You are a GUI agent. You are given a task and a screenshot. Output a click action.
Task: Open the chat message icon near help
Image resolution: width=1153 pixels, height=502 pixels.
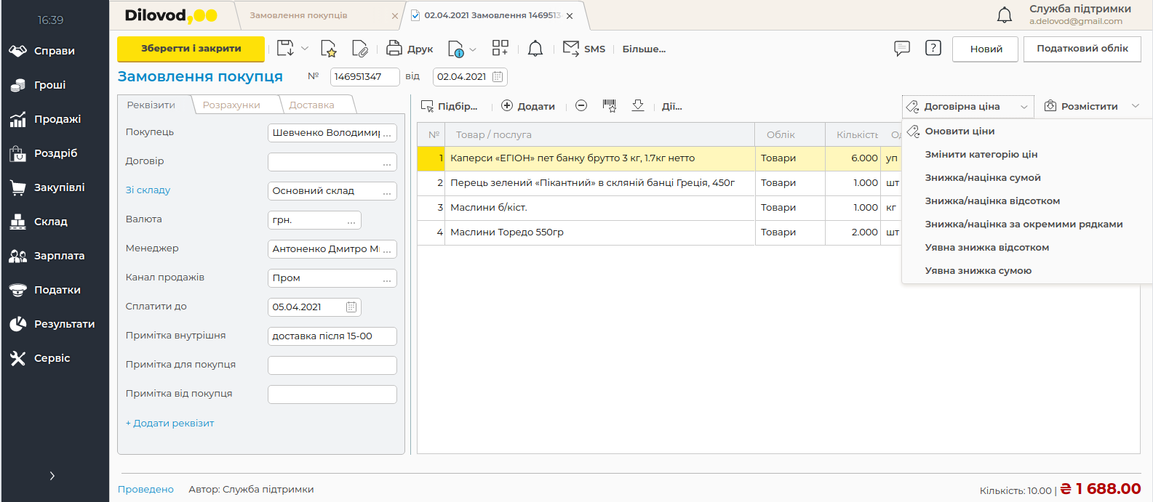pyautogui.click(x=902, y=49)
